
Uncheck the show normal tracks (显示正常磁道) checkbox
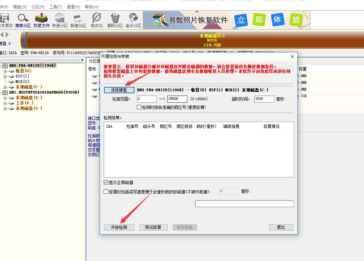[x=106, y=182]
